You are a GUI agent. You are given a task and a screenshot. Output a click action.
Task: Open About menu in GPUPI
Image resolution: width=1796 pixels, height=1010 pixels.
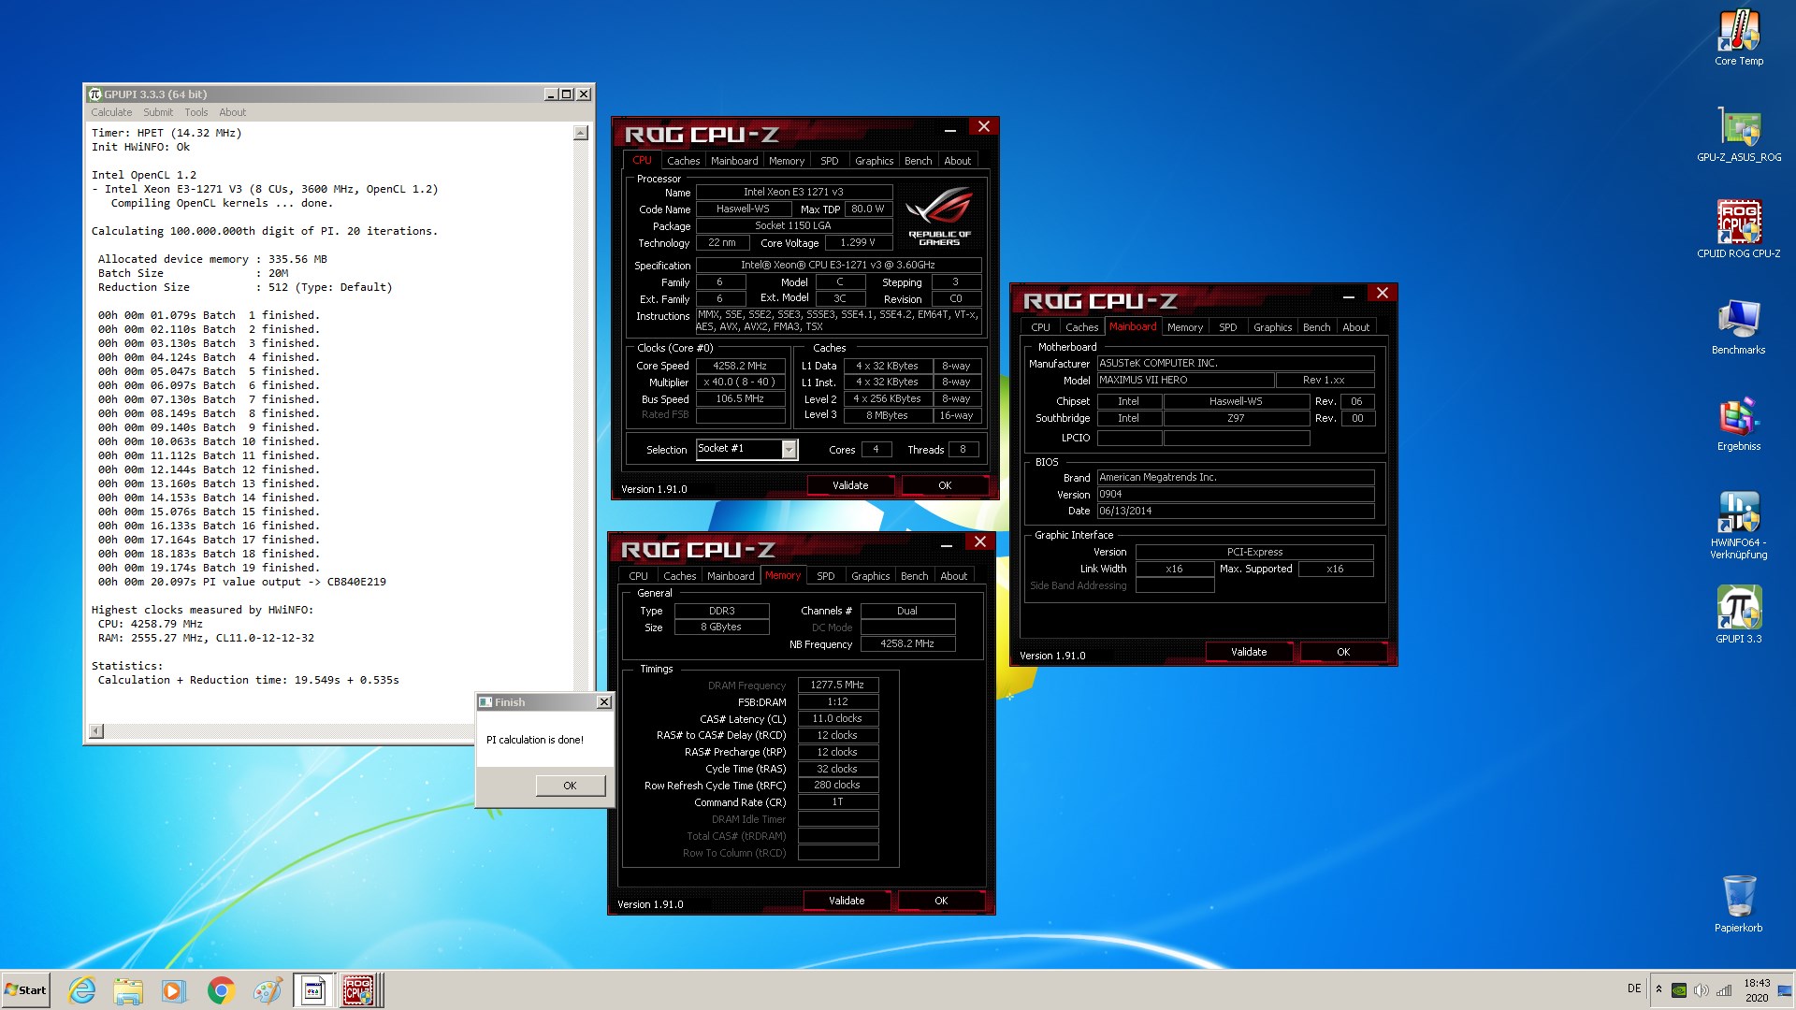[x=233, y=112]
